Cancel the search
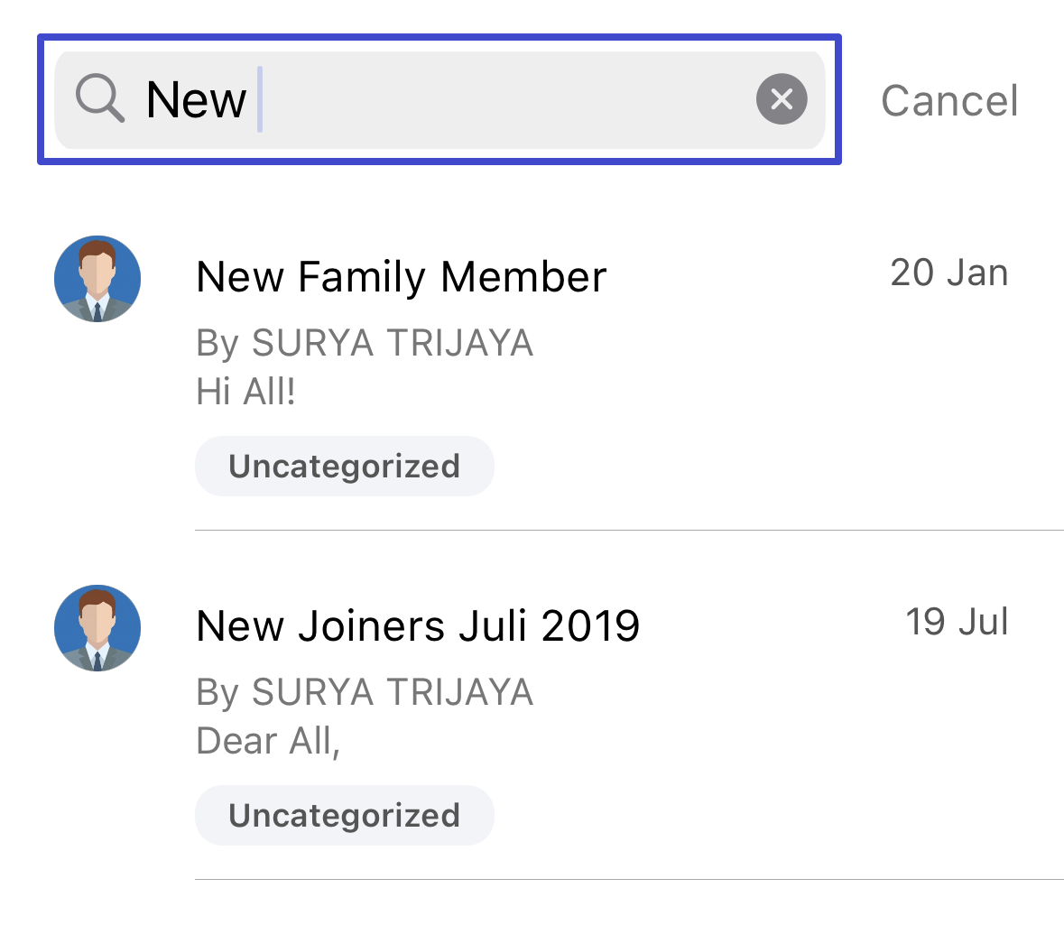The image size is (1064, 925). coord(948,100)
